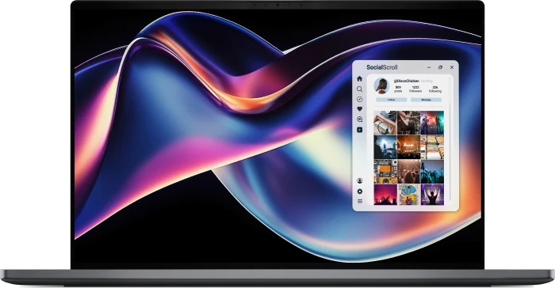Open the blue-lit DJ stage thumbnail

385,147
